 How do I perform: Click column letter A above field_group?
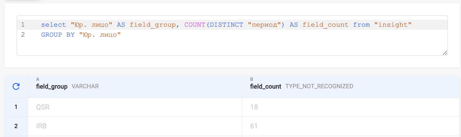38,79
